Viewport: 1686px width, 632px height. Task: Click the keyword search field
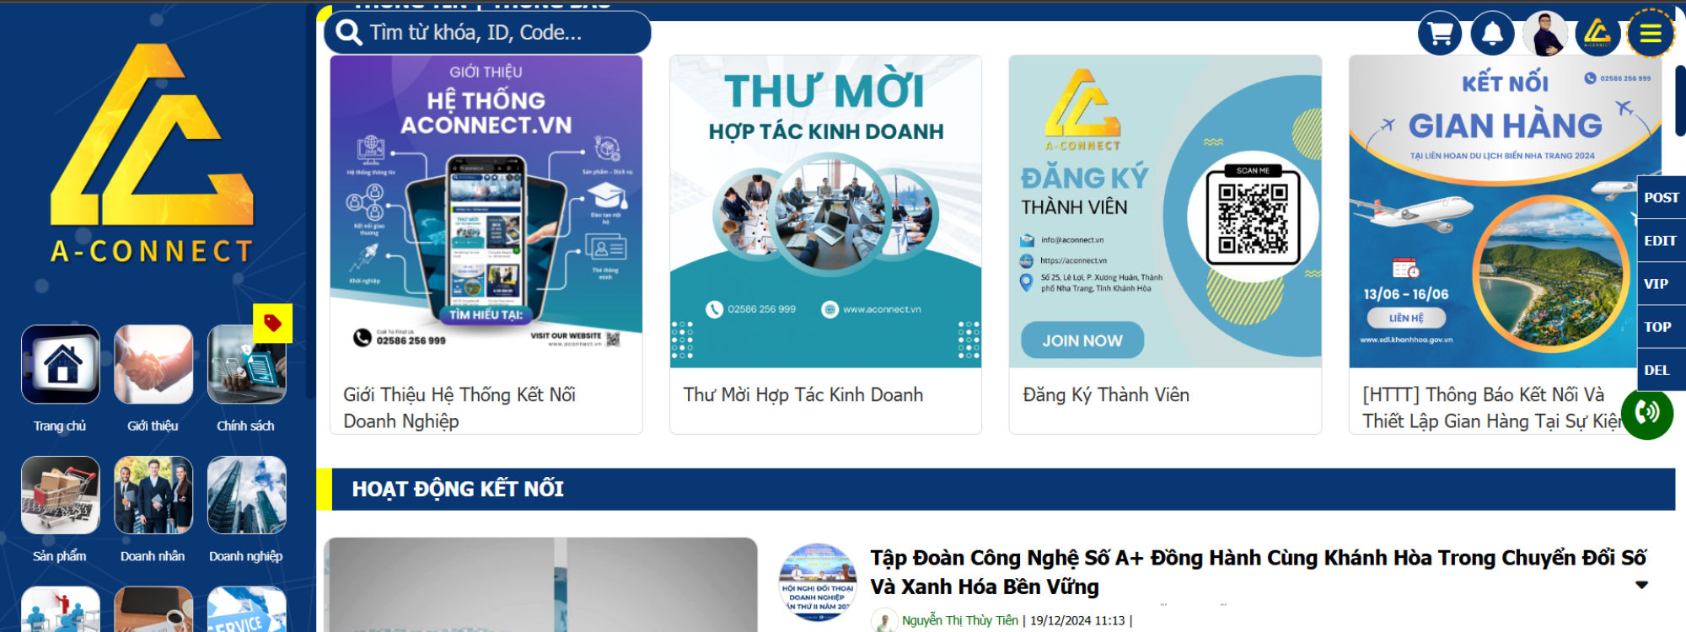tap(487, 32)
